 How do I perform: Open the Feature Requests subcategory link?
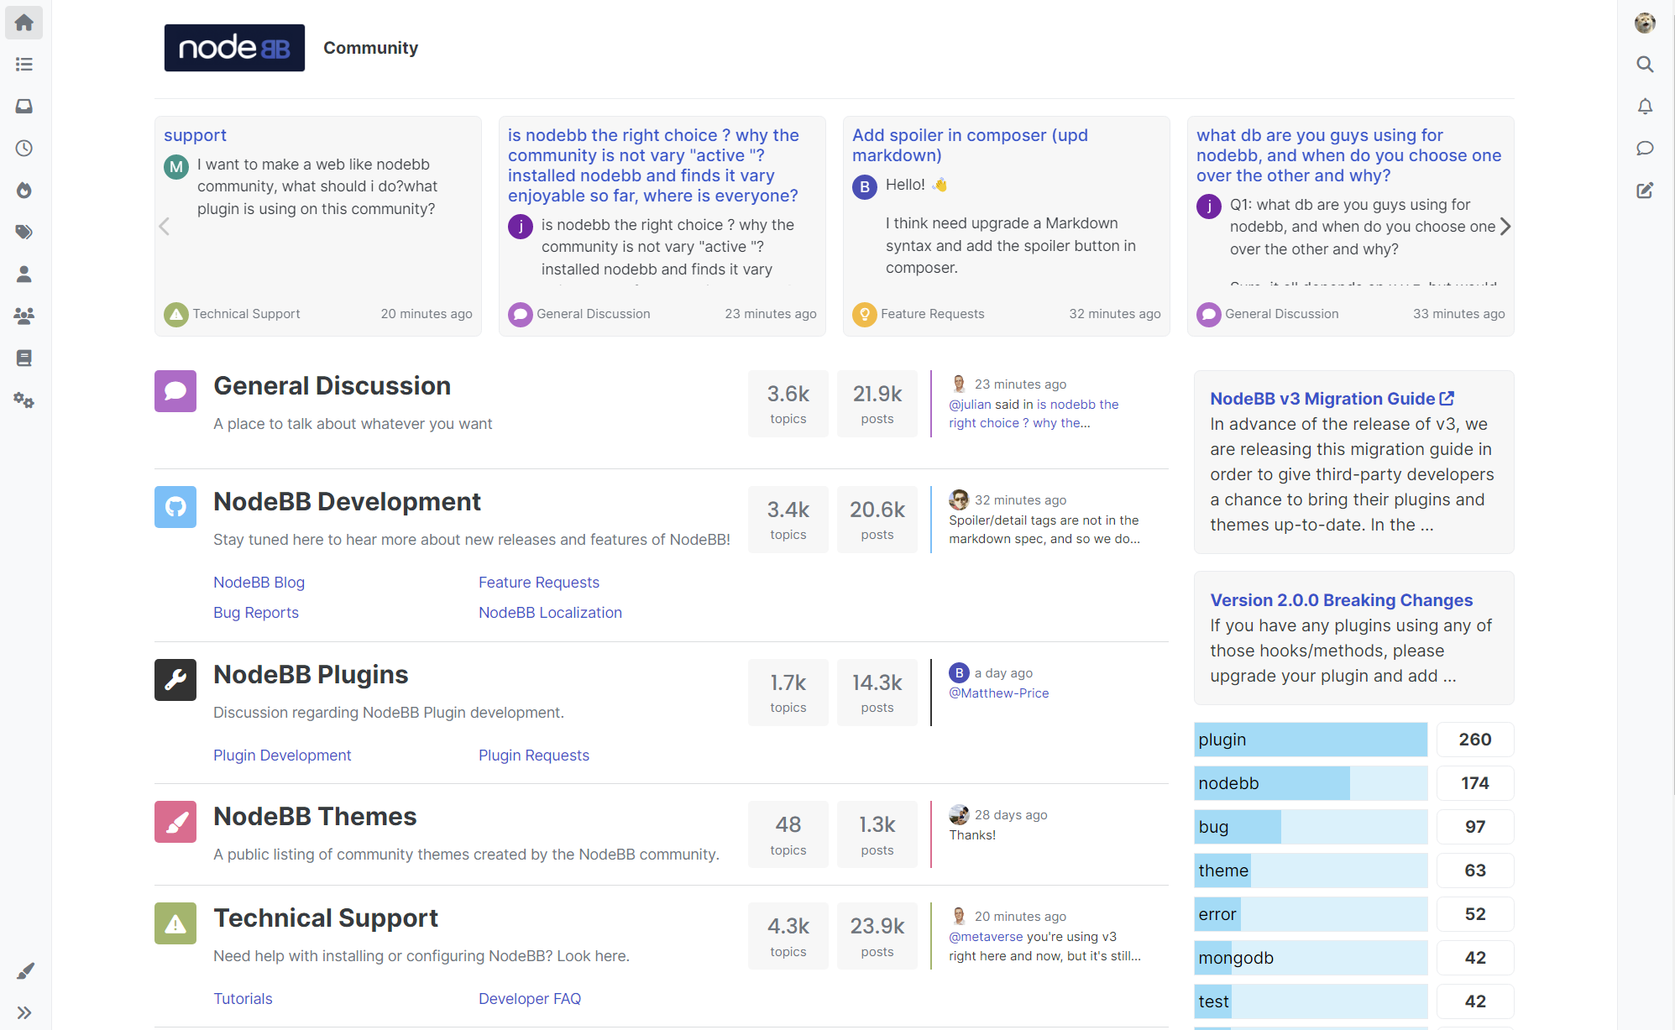(538, 583)
